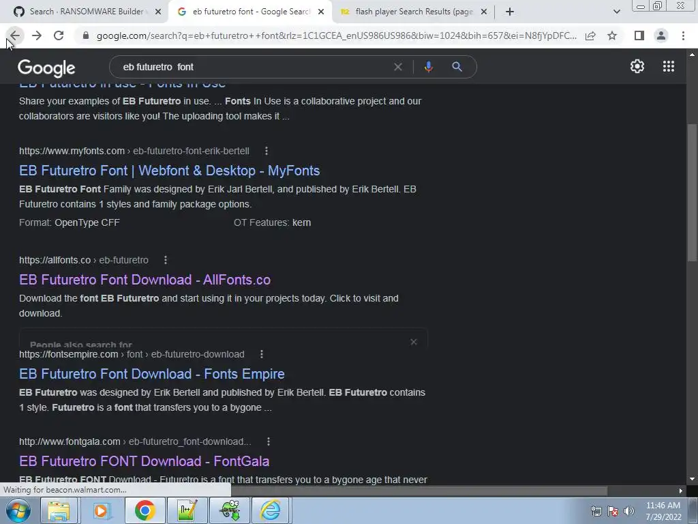Open options for fontsempire.com result
Image resolution: width=698 pixels, height=524 pixels.
pos(261,354)
